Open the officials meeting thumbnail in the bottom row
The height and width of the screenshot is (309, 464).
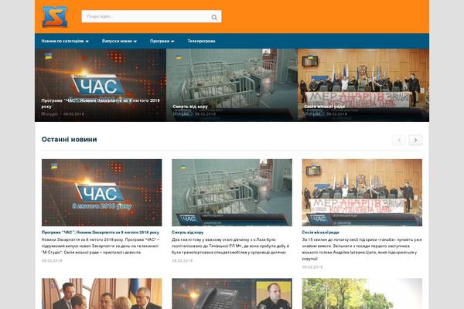click(x=102, y=294)
